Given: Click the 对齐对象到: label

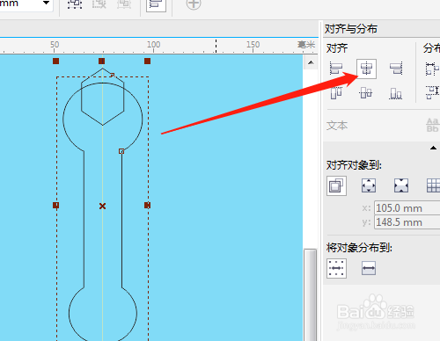Looking at the screenshot, I should coord(354,165).
